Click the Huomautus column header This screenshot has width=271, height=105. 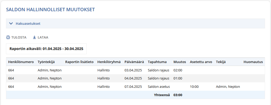tap(253, 62)
